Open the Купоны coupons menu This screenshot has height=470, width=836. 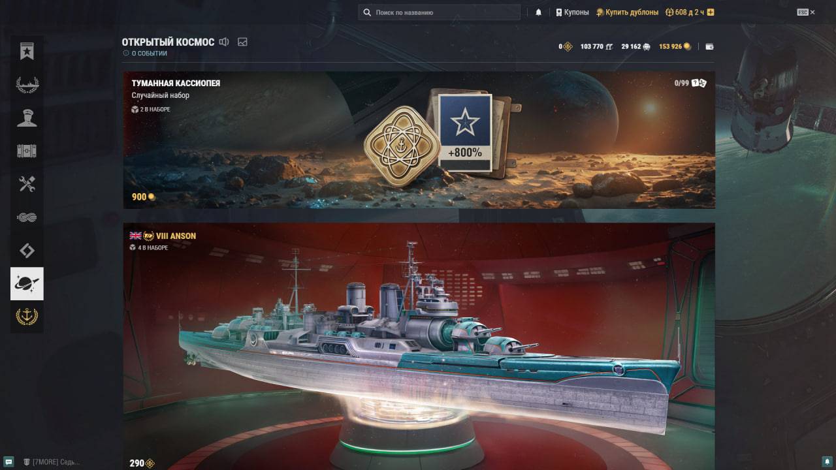click(572, 12)
